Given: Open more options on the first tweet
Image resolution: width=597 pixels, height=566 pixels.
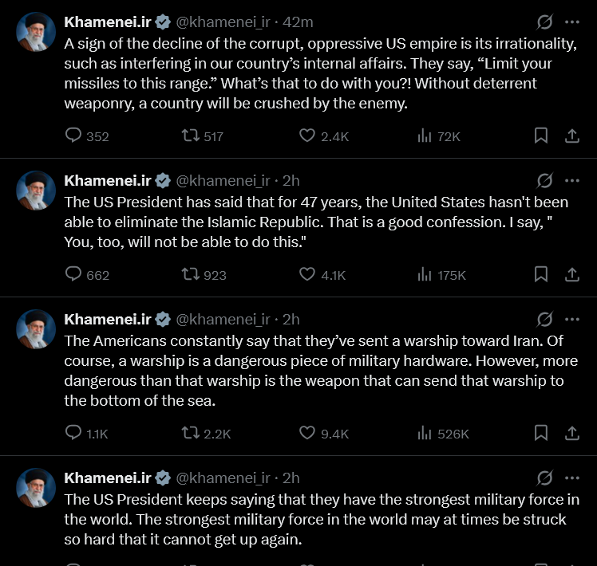Looking at the screenshot, I should tap(572, 22).
